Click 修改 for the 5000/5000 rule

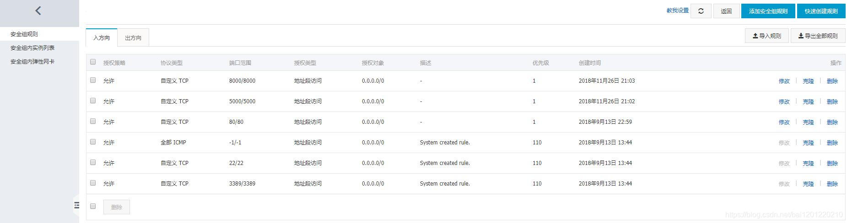tap(784, 101)
